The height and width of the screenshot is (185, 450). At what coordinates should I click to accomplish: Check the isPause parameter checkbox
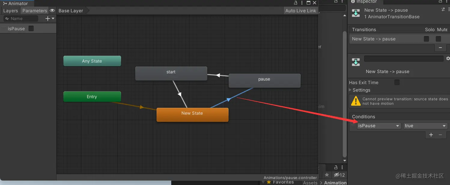[x=31, y=28]
